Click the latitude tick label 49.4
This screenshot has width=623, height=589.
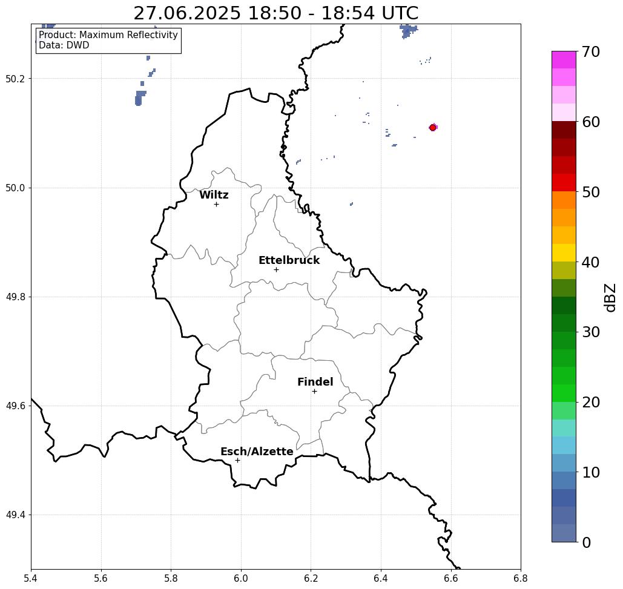(15, 515)
